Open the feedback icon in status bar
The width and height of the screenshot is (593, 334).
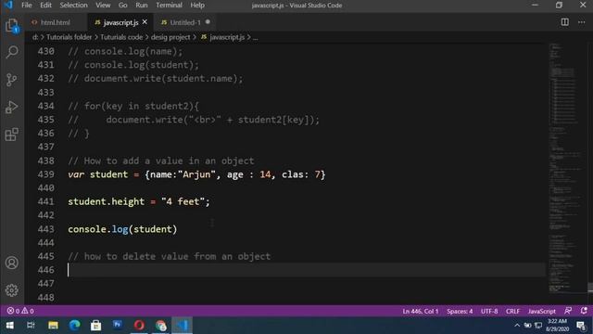click(568, 311)
